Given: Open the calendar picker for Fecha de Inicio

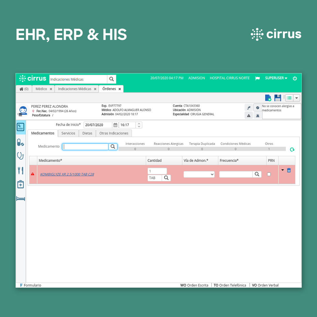Looking at the screenshot, I should pyautogui.click(x=115, y=125).
